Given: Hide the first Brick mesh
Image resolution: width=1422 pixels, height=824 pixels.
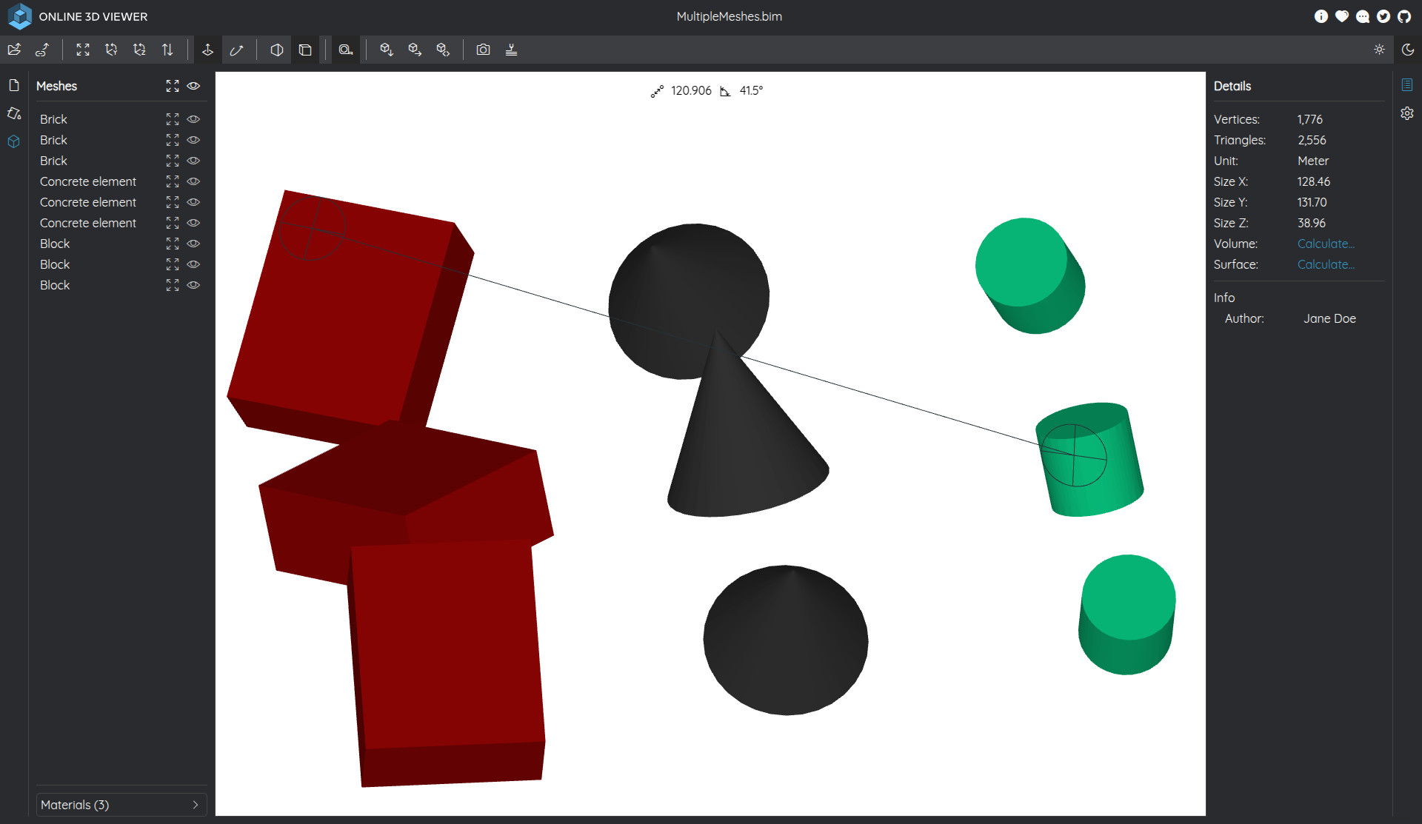Looking at the screenshot, I should tap(193, 119).
